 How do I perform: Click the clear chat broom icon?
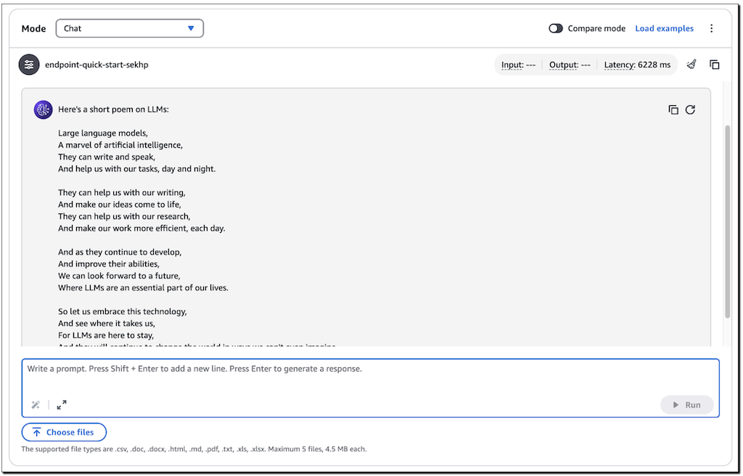pos(691,65)
